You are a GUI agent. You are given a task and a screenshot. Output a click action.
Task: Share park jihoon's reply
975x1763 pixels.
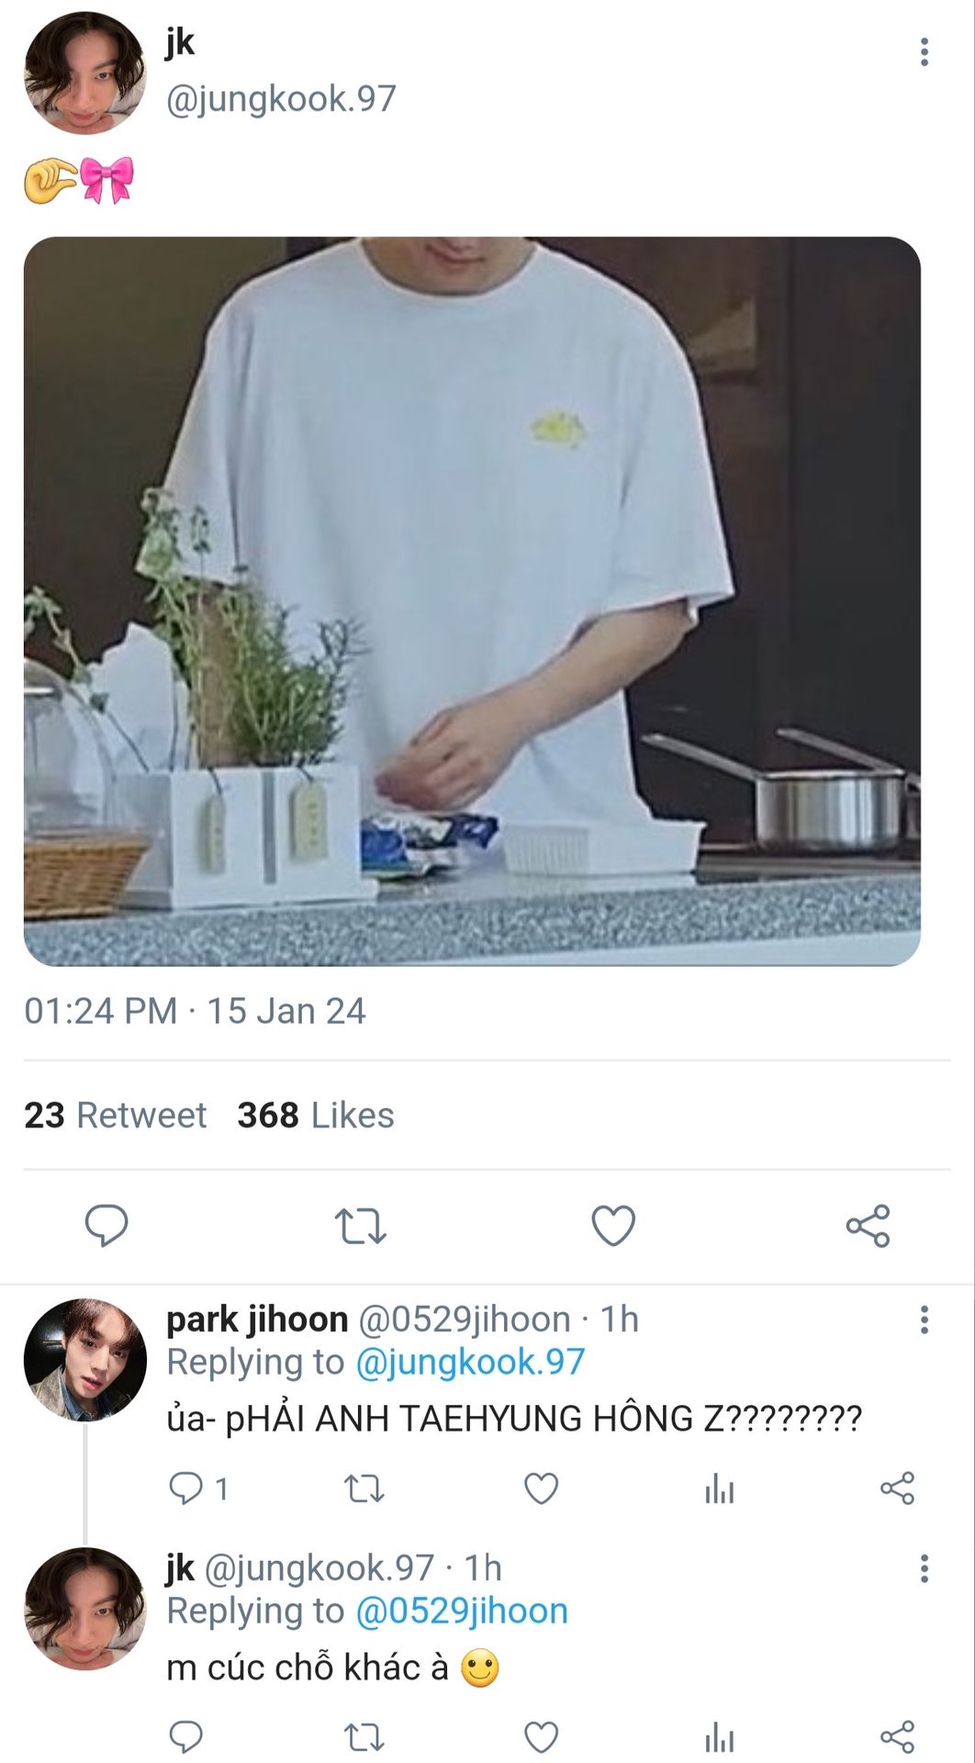point(897,1488)
